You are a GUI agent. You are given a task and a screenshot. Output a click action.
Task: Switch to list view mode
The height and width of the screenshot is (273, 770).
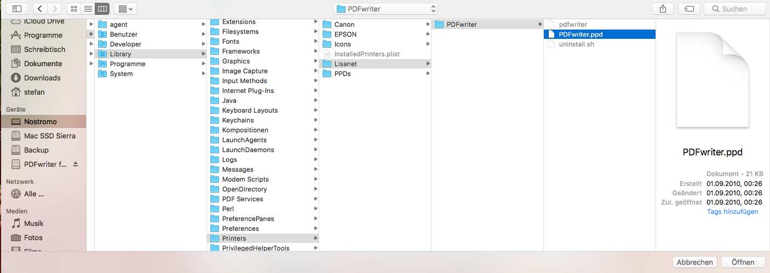click(88, 9)
